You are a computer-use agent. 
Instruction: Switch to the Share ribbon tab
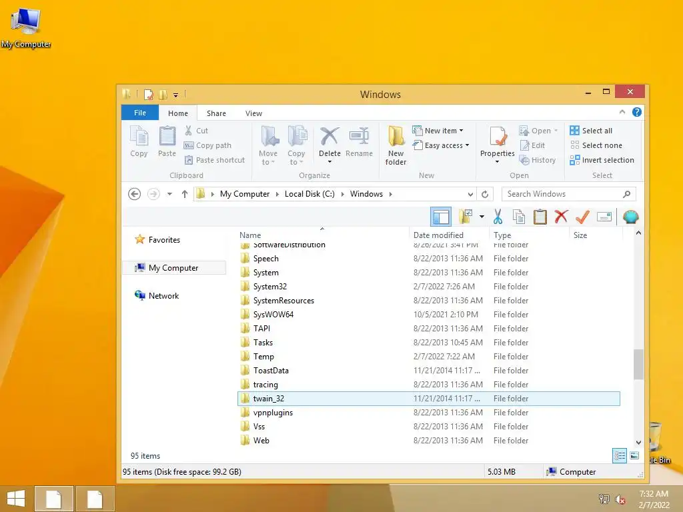(216, 113)
